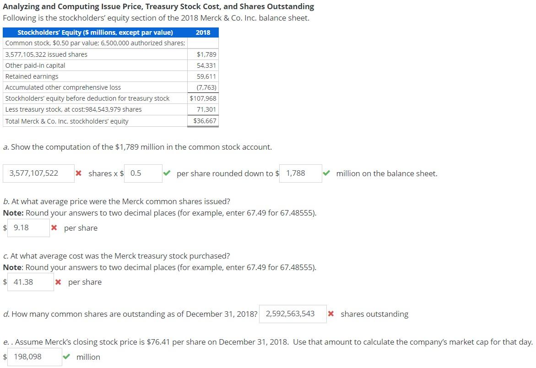Select the market cap input showing 198,098
This screenshot has height=368, width=536.
tap(33, 357)
